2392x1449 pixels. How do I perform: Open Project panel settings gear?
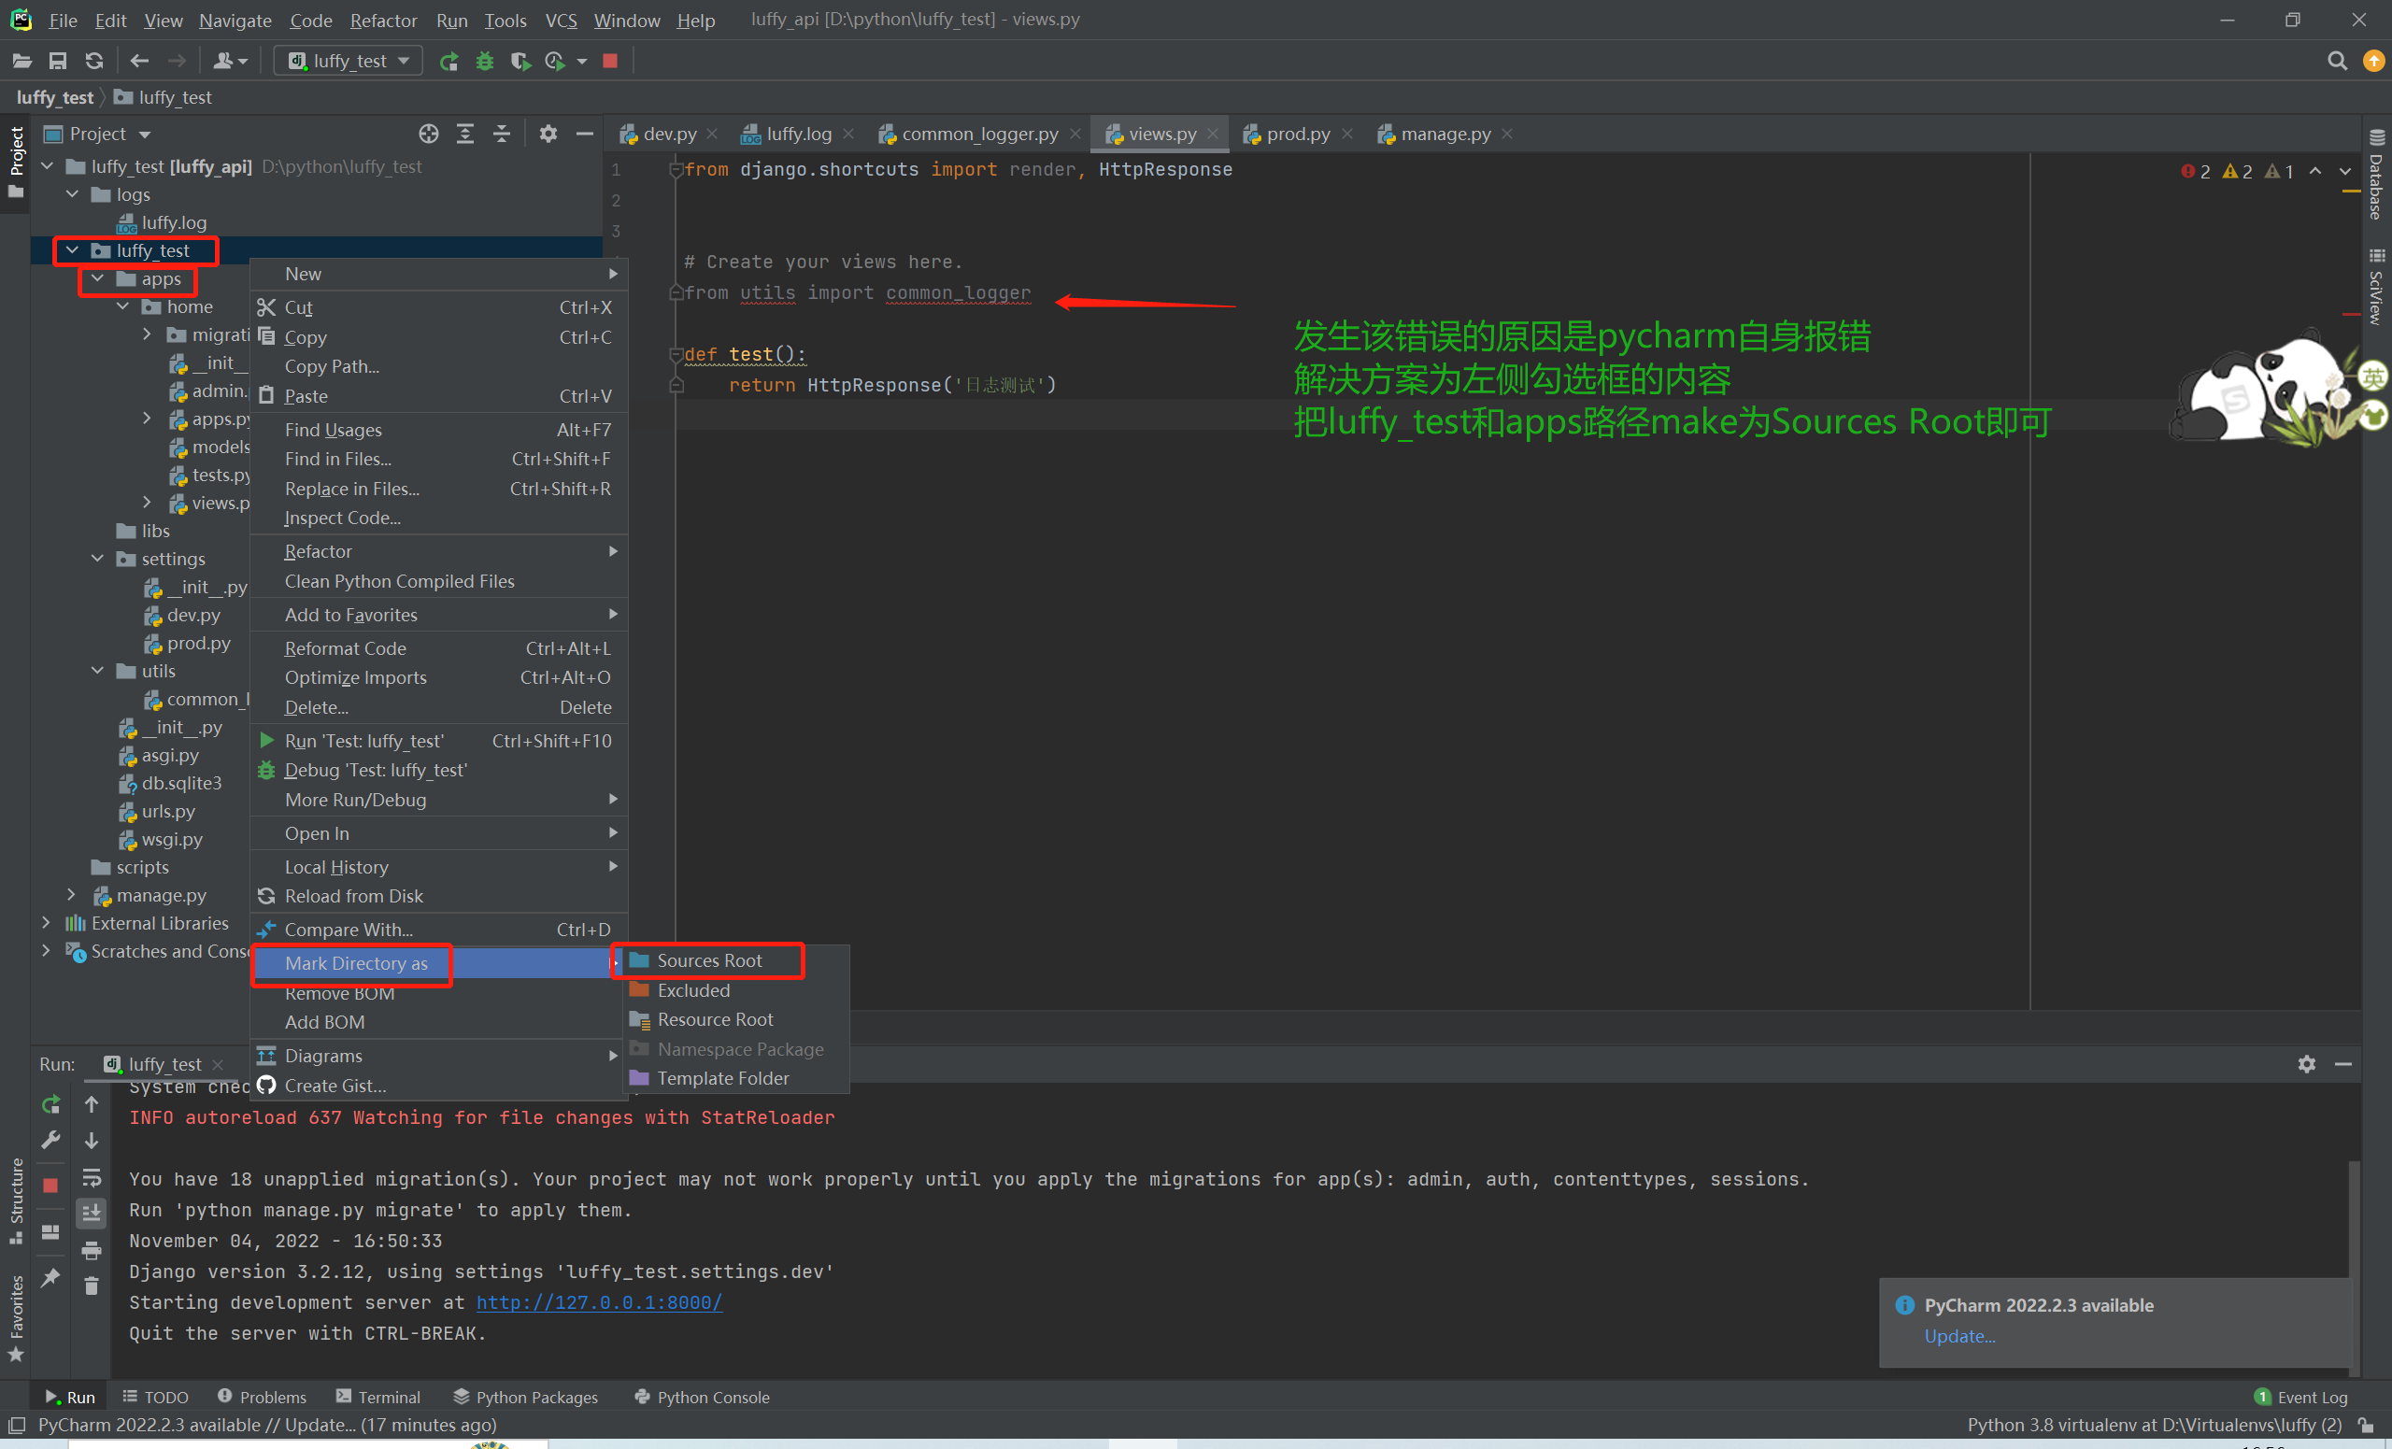(548, 134)
